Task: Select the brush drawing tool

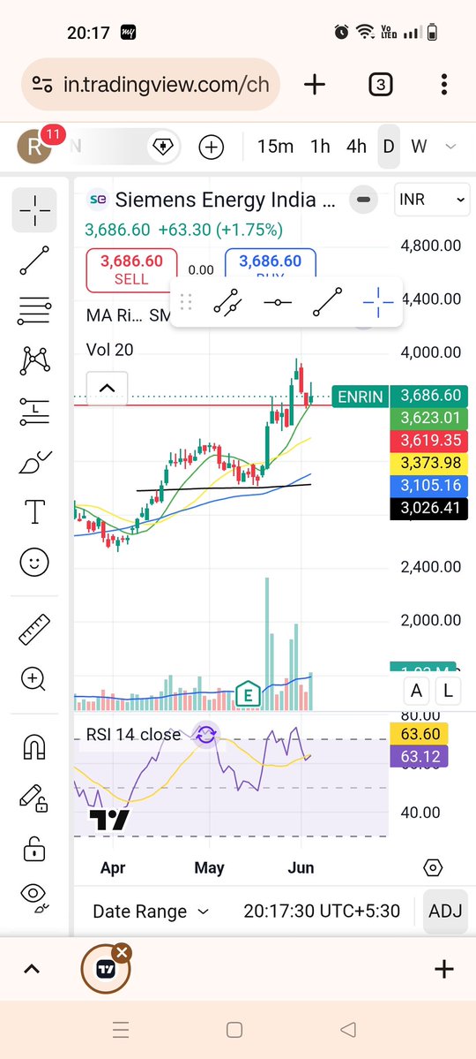Action: [x=34, y=463]
